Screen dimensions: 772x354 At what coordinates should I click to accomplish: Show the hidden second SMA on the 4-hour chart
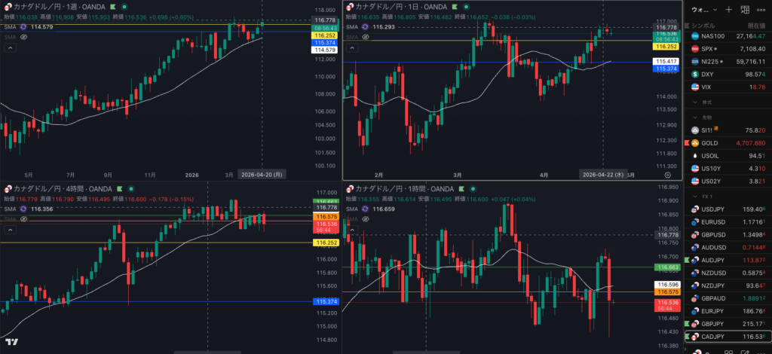22,218
